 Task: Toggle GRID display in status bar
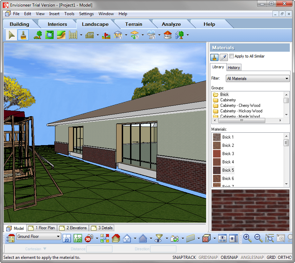click(271, 257)
